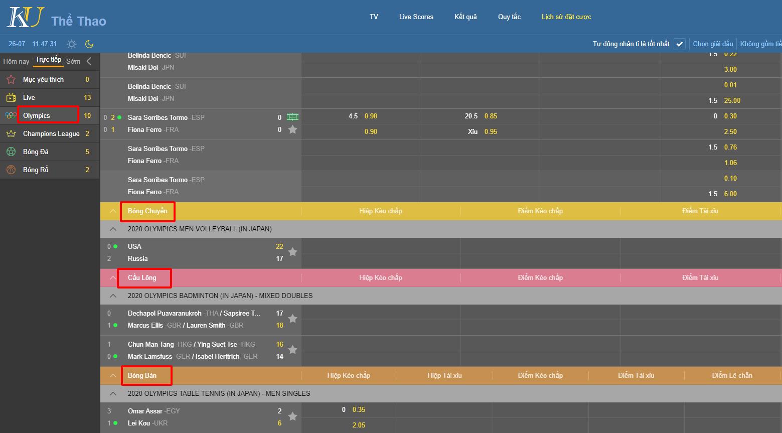Open court view icon for Sara Sorribes Tormo match
Image resolution: width=782 pixels, height=433 pixels.
[292, 117]
